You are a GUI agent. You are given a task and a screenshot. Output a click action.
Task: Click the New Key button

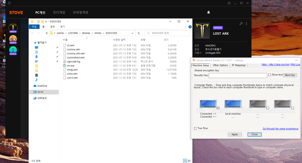tap(290, 75)
